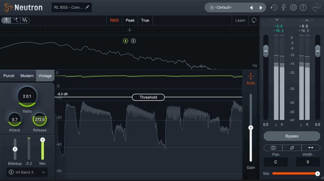Go to previous preset arrow
Screen dimensions: 324x181
pyautogui.click(x=251, y=8)
